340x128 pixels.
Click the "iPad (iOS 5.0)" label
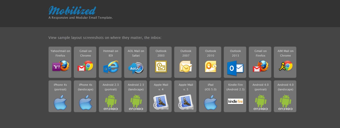(x=210, y=87)
